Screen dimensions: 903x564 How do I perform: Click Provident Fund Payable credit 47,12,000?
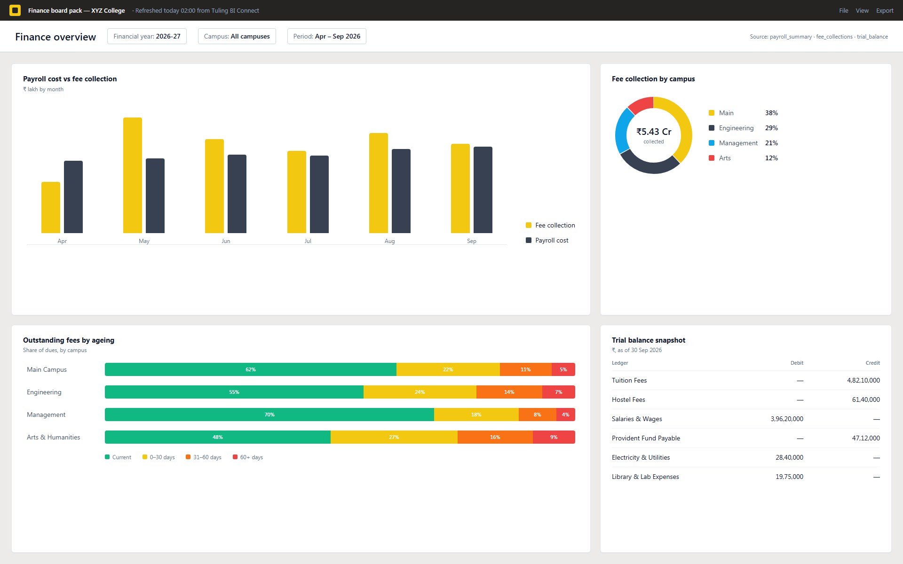click(x=866, y=438)
